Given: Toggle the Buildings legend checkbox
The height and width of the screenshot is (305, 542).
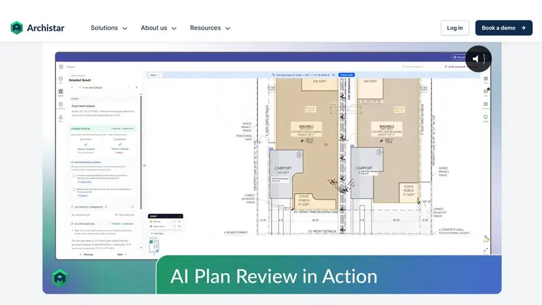Looking at the screenshot, I should coord(175,222).
